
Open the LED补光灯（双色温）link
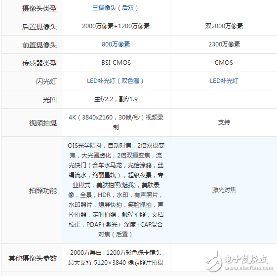115,81
